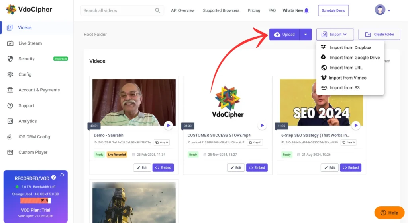Select Import from Vimeo

350,78
